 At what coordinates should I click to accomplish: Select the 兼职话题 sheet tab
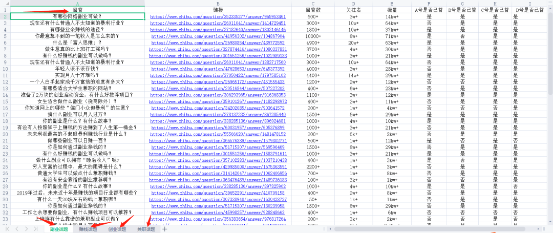point(146,229)
